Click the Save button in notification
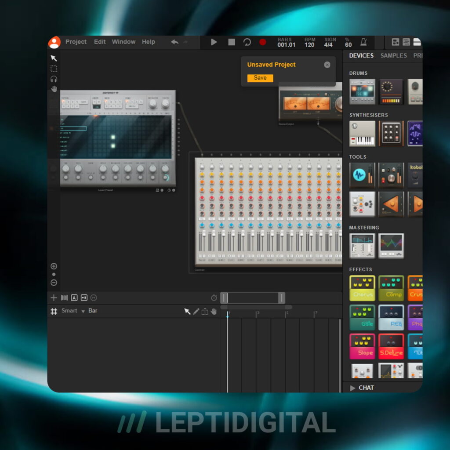The image size is (450, 450). tap(260, 78)
